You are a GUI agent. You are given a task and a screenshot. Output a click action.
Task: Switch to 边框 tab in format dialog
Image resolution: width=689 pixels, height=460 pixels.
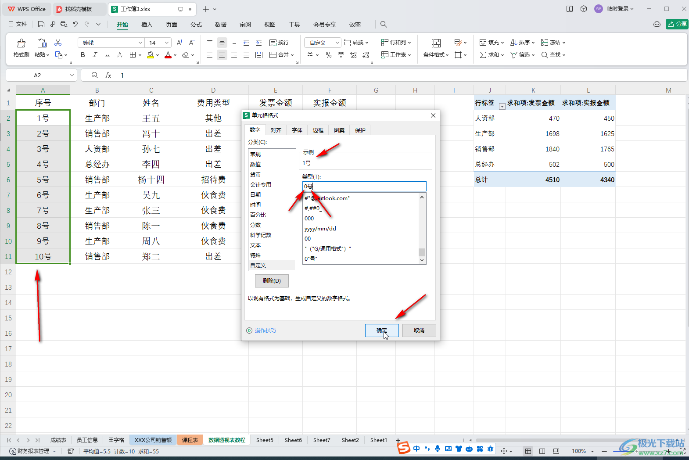tap(318, 130)
